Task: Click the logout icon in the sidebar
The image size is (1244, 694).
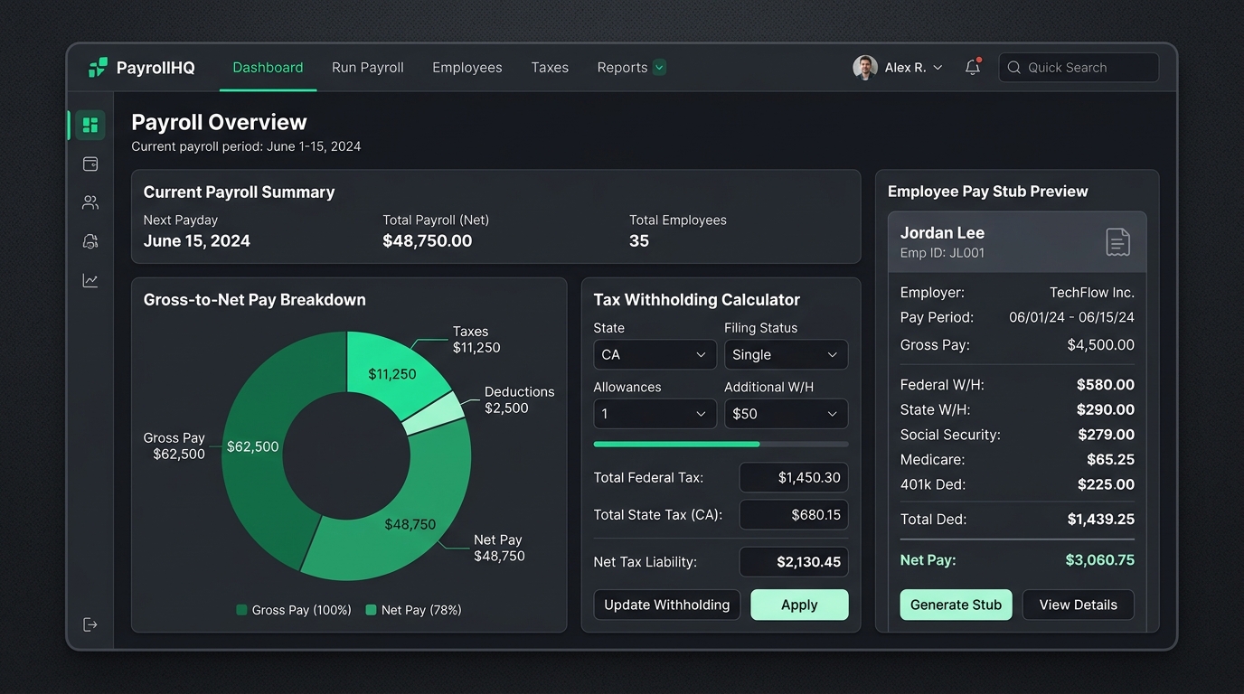Action: [90, 624]
